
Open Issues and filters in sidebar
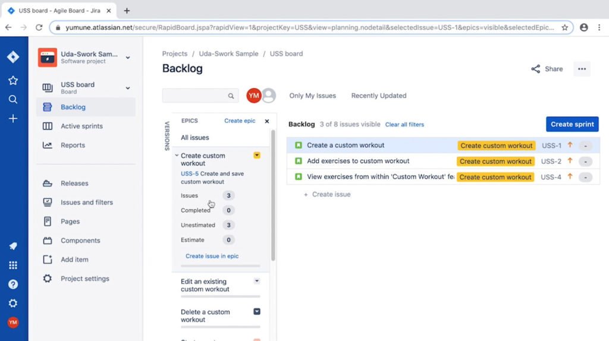pos(86,202)
